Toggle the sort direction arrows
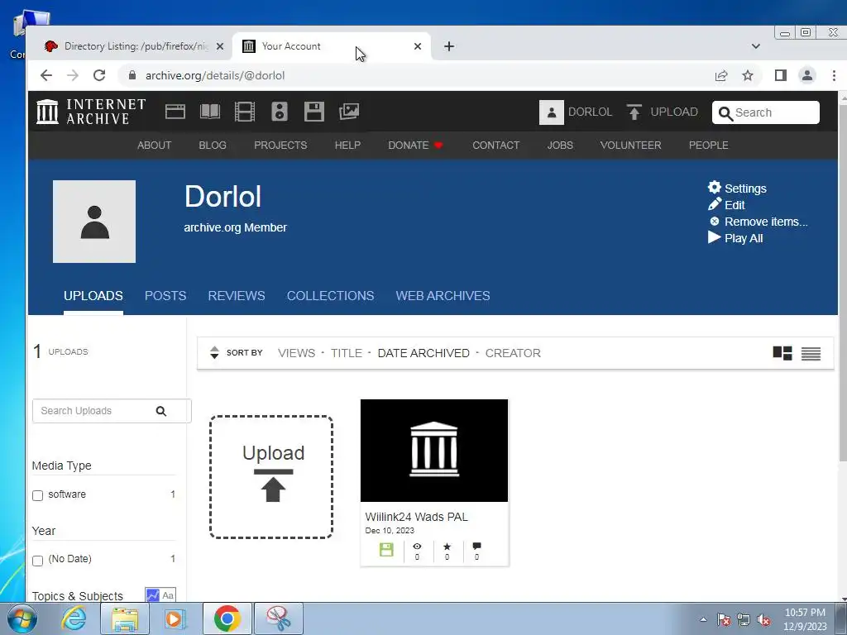The image size is (847, 635). pyautogui.click(x=214, y=352)
